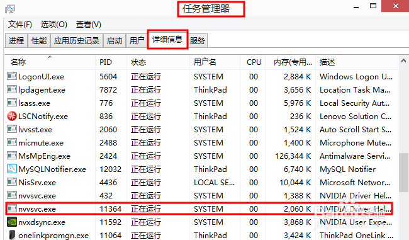
Task: Open the 查看(V) menu
Action: click(89, 25)
